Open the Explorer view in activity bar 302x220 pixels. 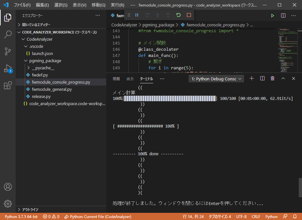[x=8, y=18]
